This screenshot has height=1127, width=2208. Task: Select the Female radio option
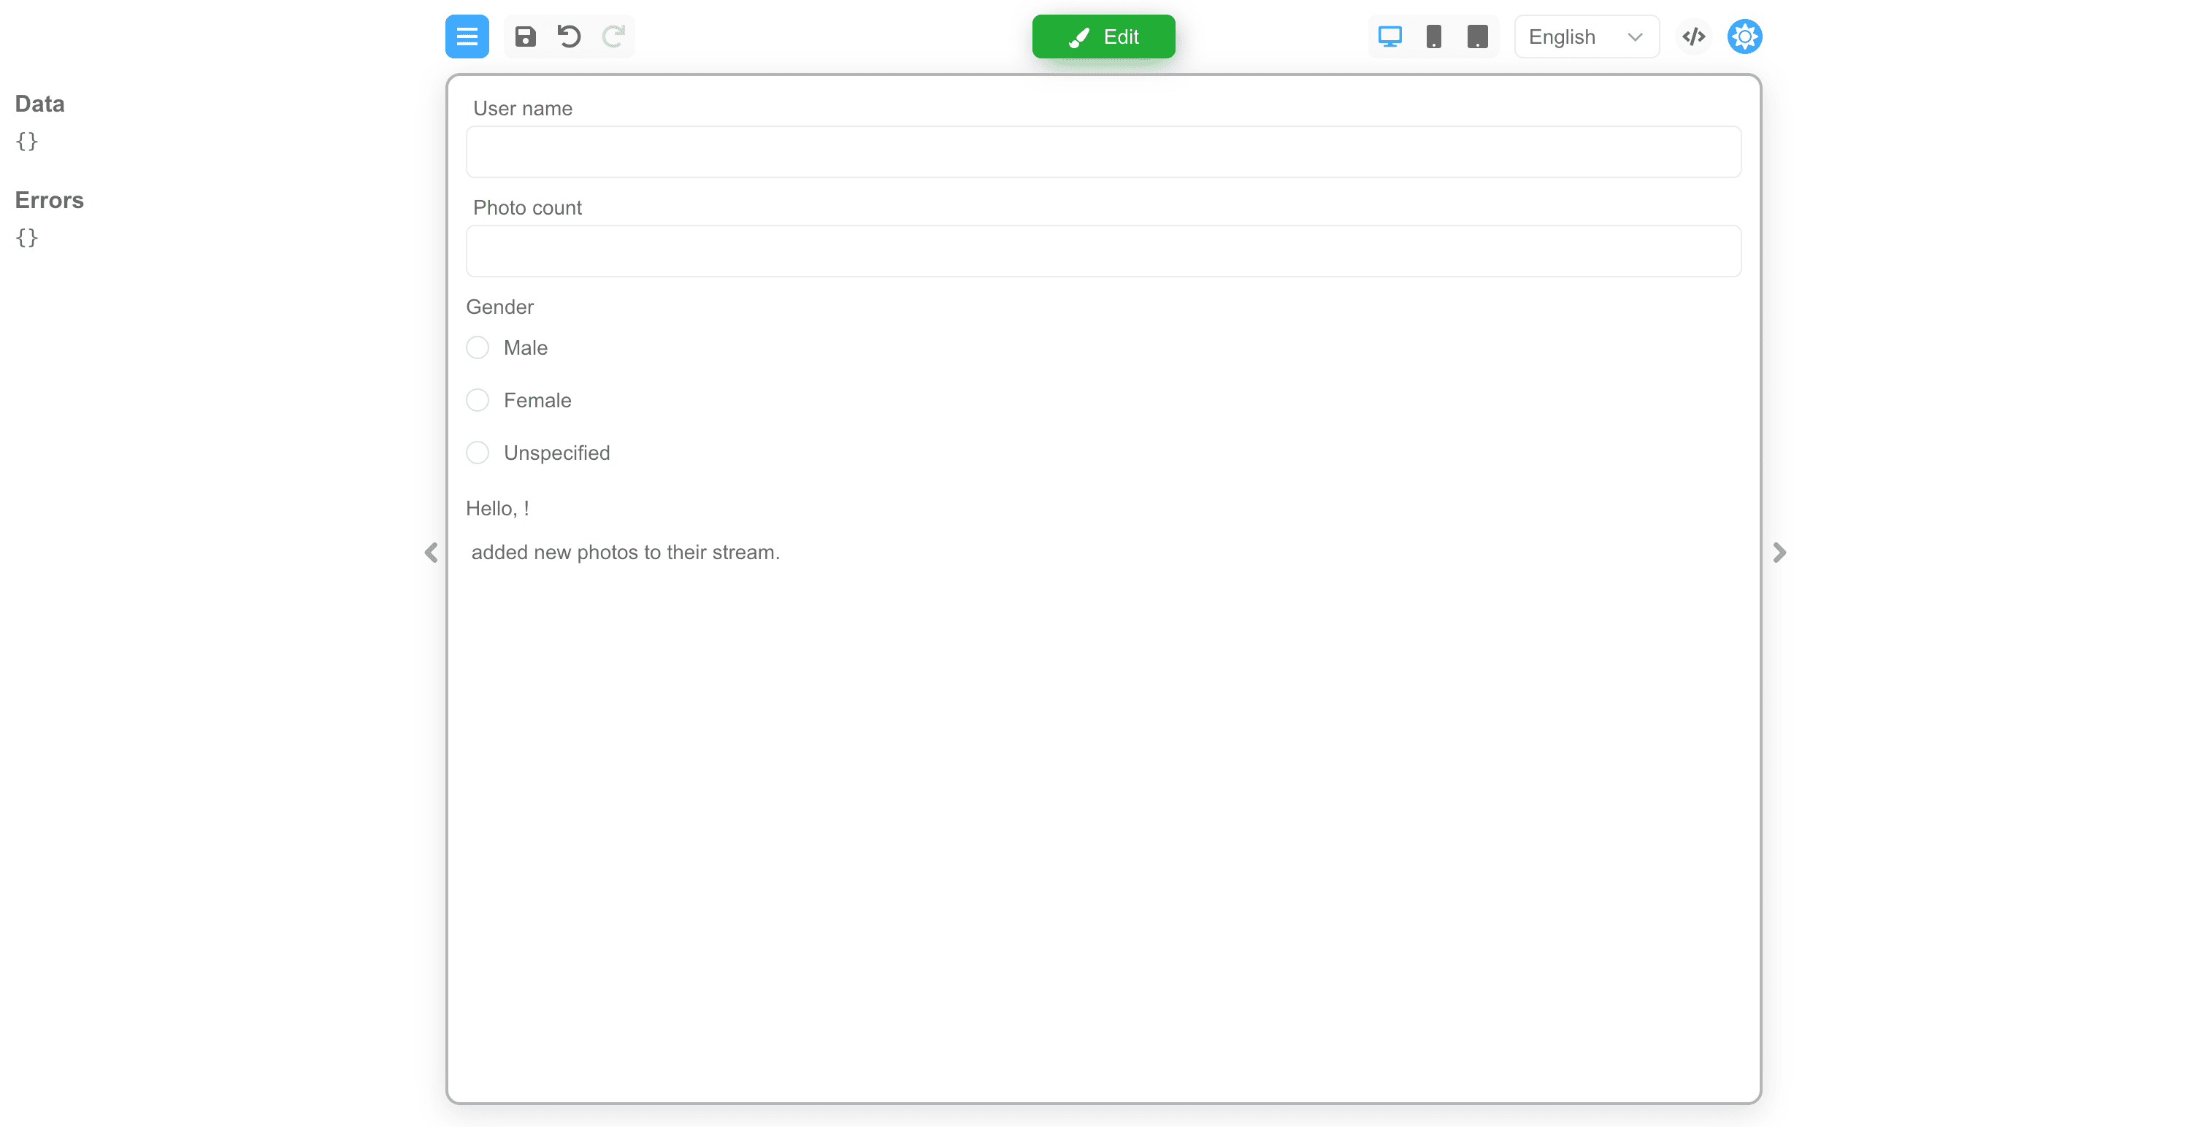pyautogui.click(x=478, y=400)
